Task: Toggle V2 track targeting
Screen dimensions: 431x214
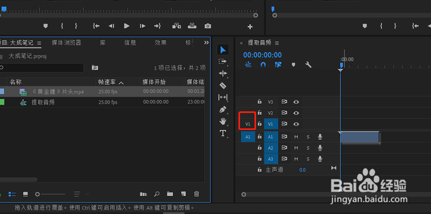Action: point(271,113)
